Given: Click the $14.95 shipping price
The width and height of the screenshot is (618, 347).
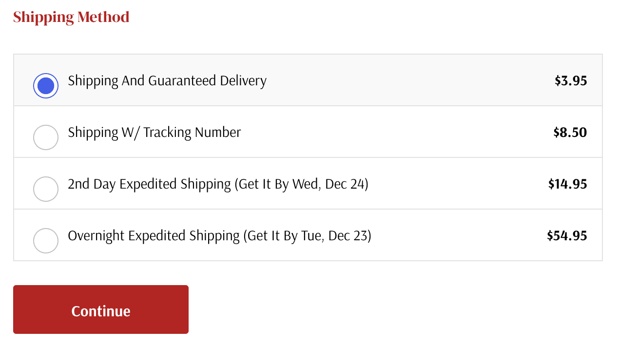Looking at the screenshot, I should coord(568,184).
